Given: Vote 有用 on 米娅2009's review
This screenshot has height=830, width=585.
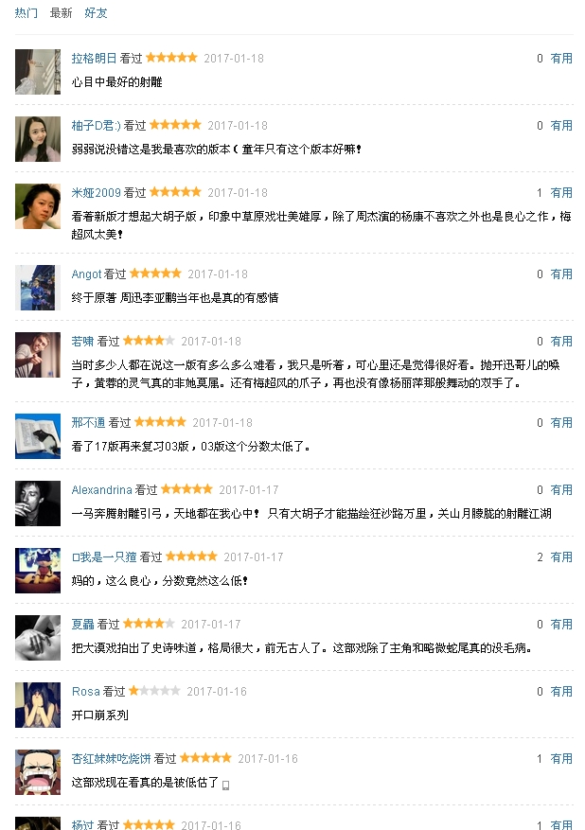Looking at the screenshot, I should [x=561, y=193].
